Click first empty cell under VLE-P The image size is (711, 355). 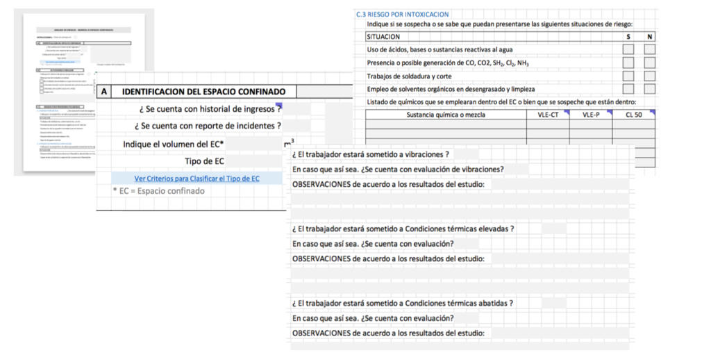coord(591,124)
